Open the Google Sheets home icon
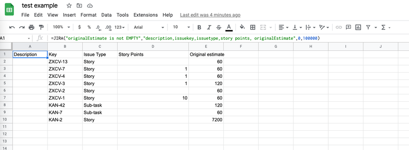Image resolution: width=409 pixels, height=150 pixels. [x=9, y=9]
